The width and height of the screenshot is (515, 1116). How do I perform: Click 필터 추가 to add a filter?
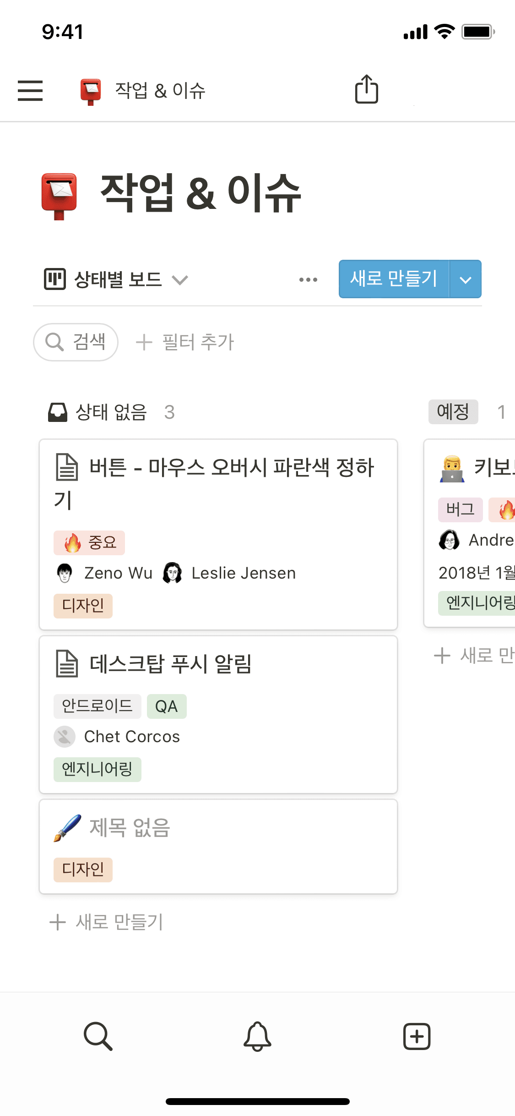pyautogui.click(x=185, y=342)
